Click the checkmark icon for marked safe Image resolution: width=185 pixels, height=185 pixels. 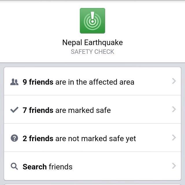[x=14, y=110]
